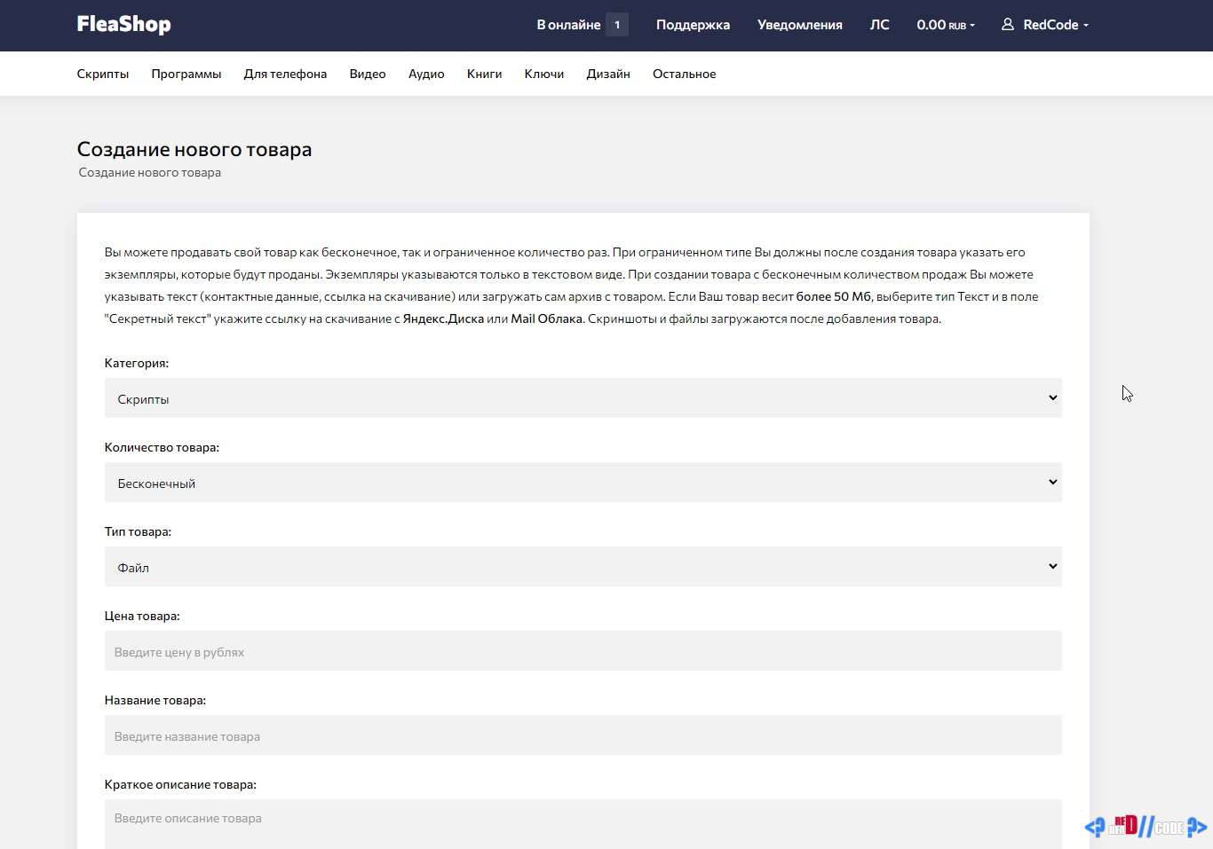Focus the Цена товара price field
Viewport: 1213px width, 849px height.
point(583,651)
